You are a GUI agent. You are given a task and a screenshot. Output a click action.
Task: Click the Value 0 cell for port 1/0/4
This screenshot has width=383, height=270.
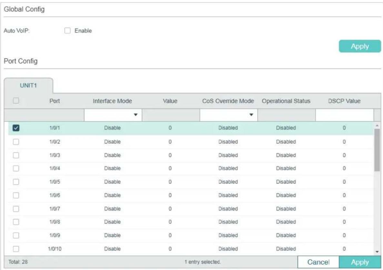pos(170,168)
